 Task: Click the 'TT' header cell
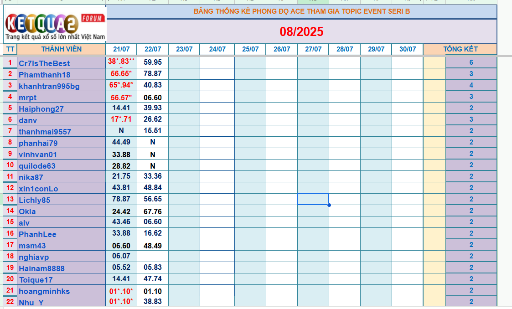coord(10,49)
